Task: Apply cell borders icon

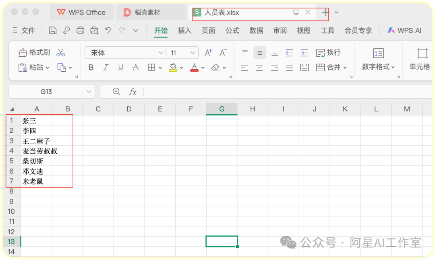Action: 151,67
